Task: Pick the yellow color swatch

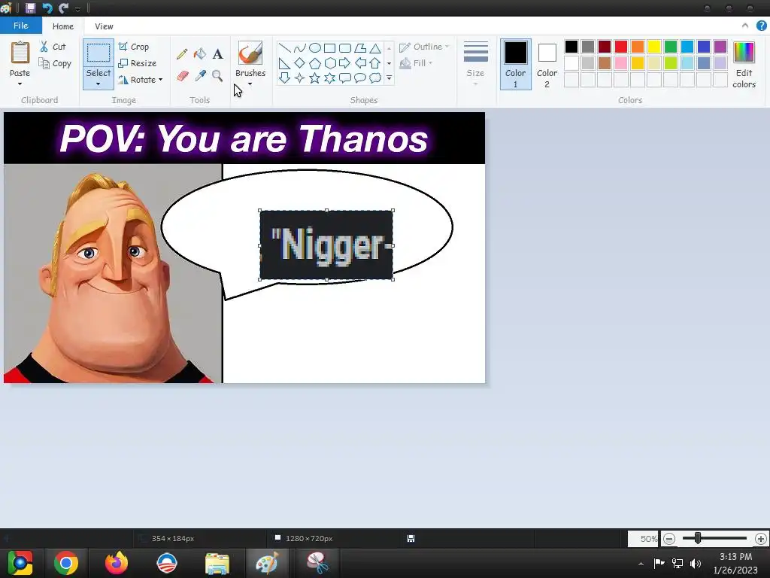Action: point(653,47)
